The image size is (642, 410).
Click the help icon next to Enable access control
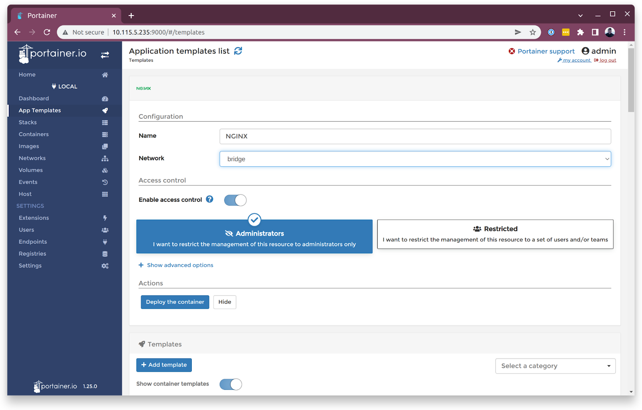point(209,199)
